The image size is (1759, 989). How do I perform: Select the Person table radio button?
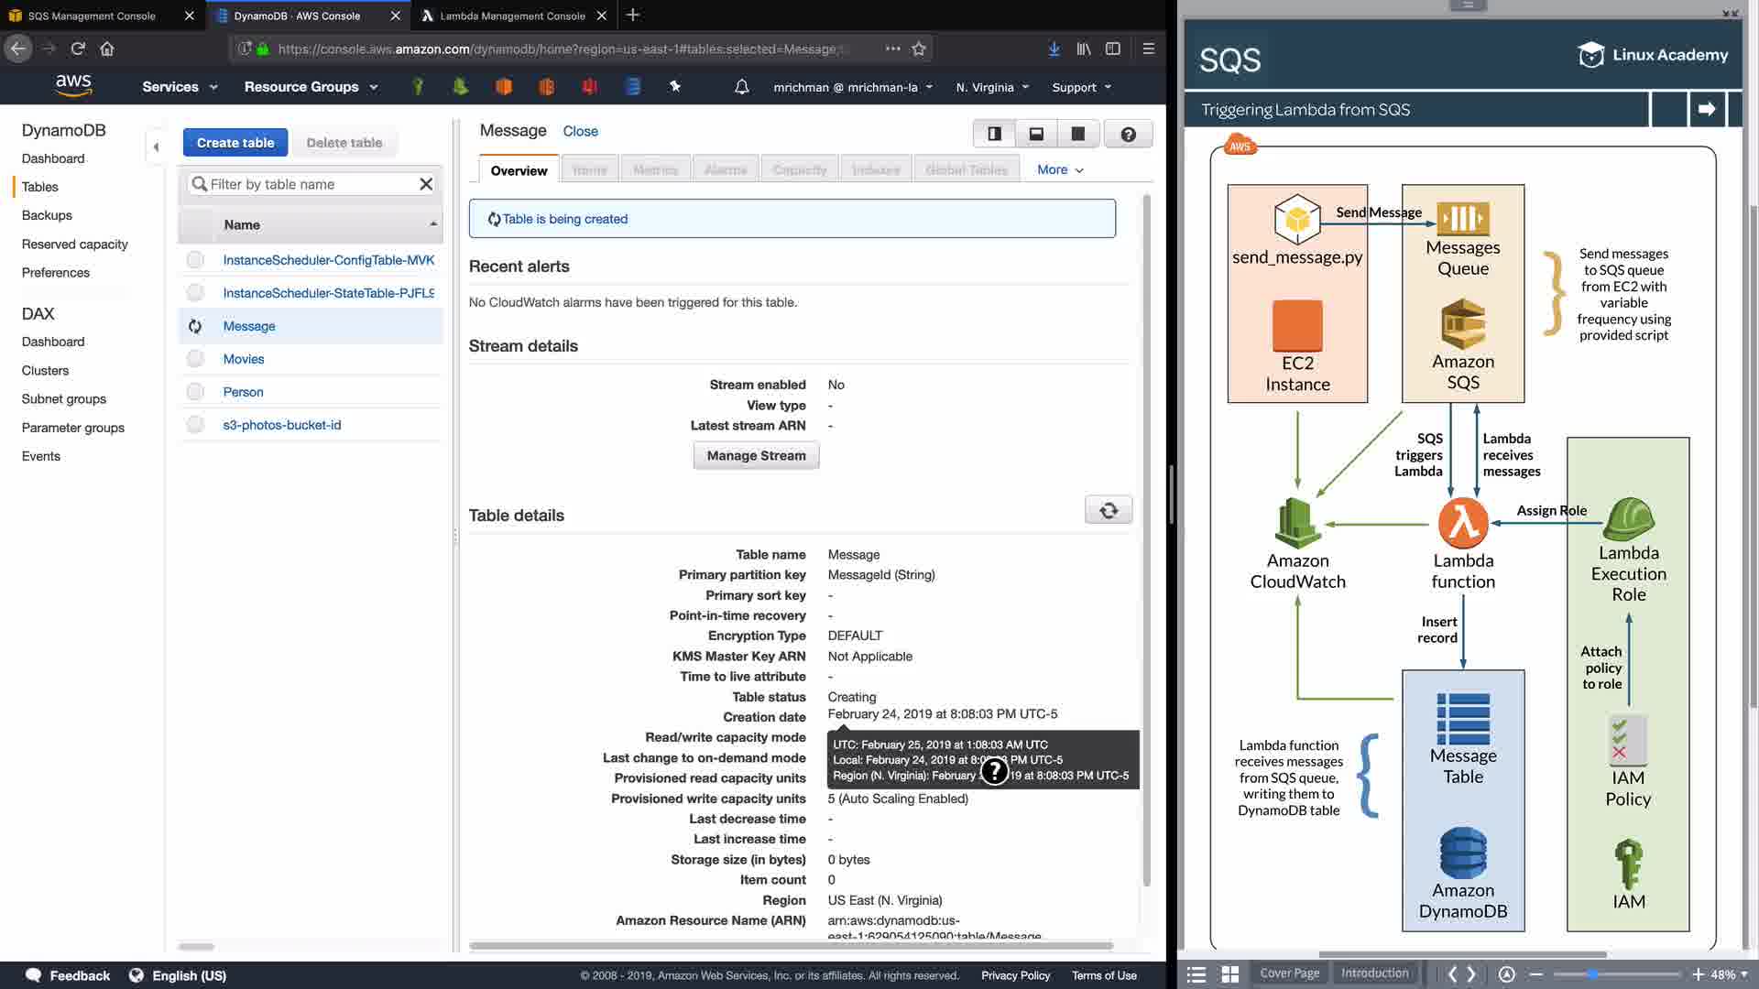pos(195,392)
